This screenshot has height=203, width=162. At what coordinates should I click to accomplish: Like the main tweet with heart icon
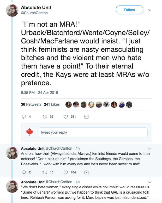pos(66,116)
